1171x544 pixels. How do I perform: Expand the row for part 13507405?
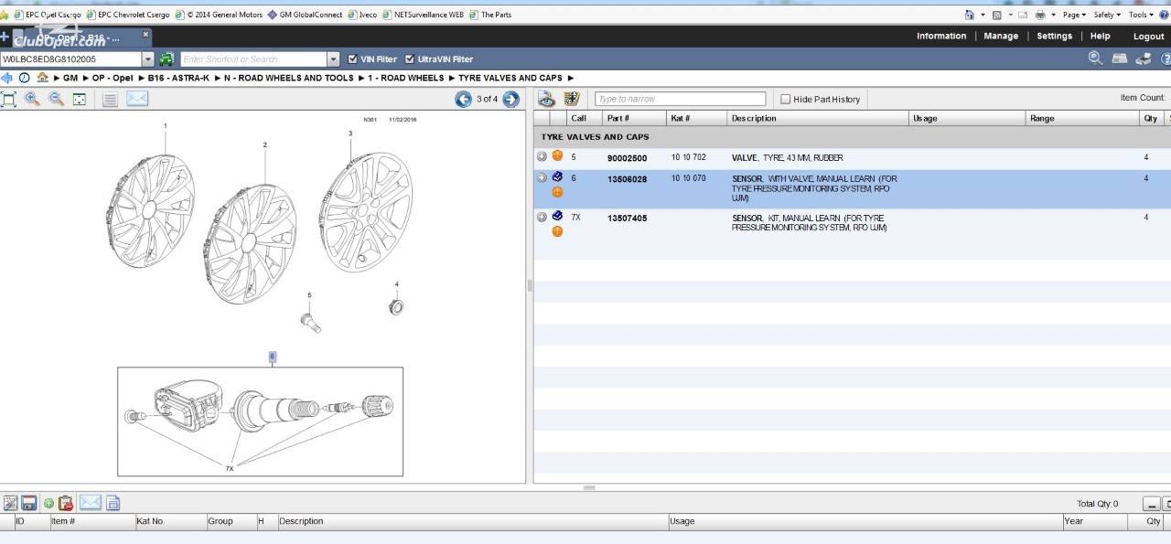(542, 217)
